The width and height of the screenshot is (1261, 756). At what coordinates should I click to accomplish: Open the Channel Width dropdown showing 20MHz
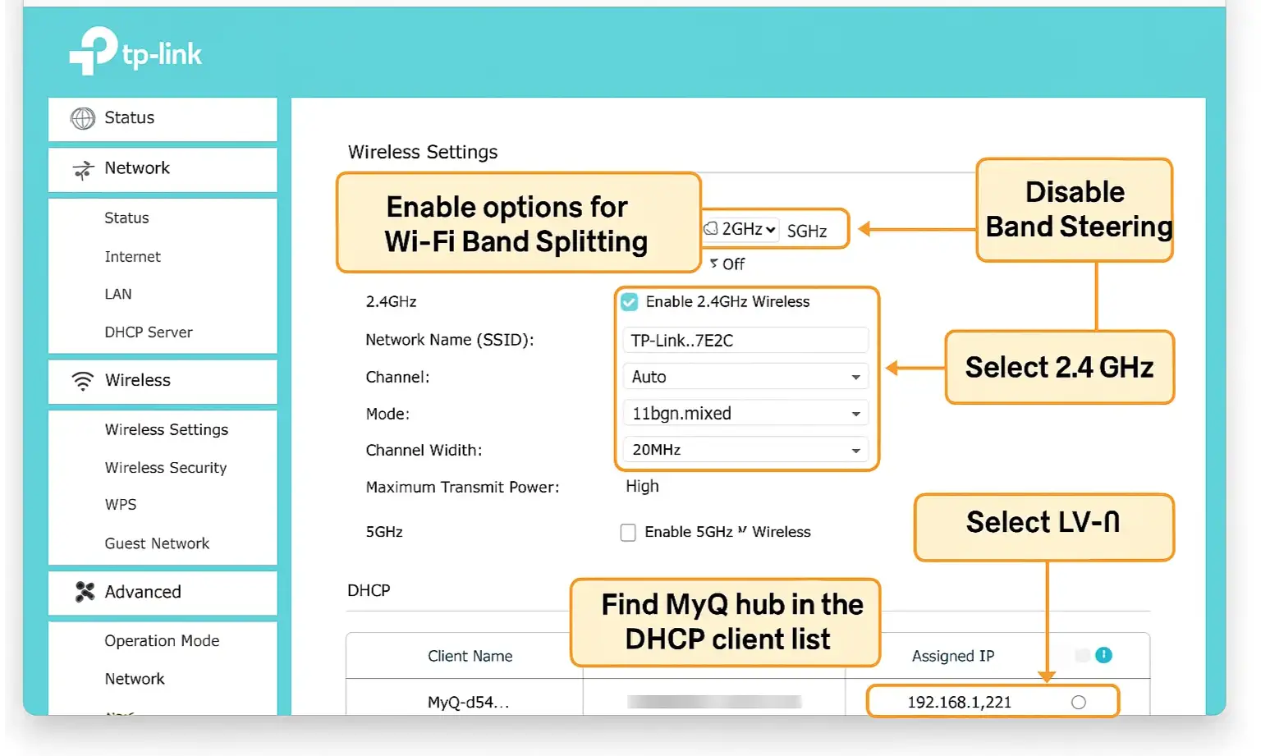tap(745, 449)
